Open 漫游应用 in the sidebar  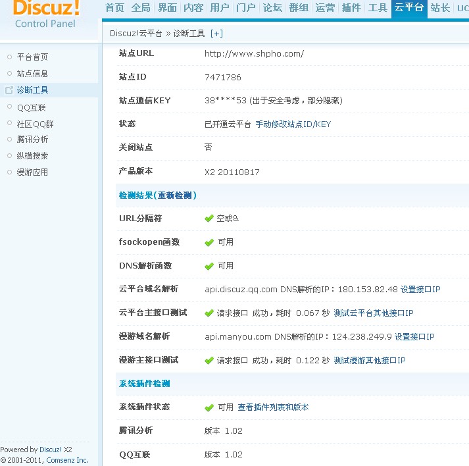32,172
